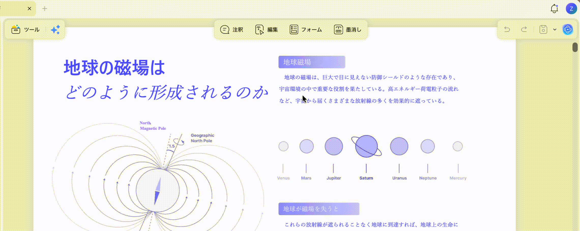This screenshot has width=580, height=231.
Task: Click the Saturn planet label
Action: [366, 178]
